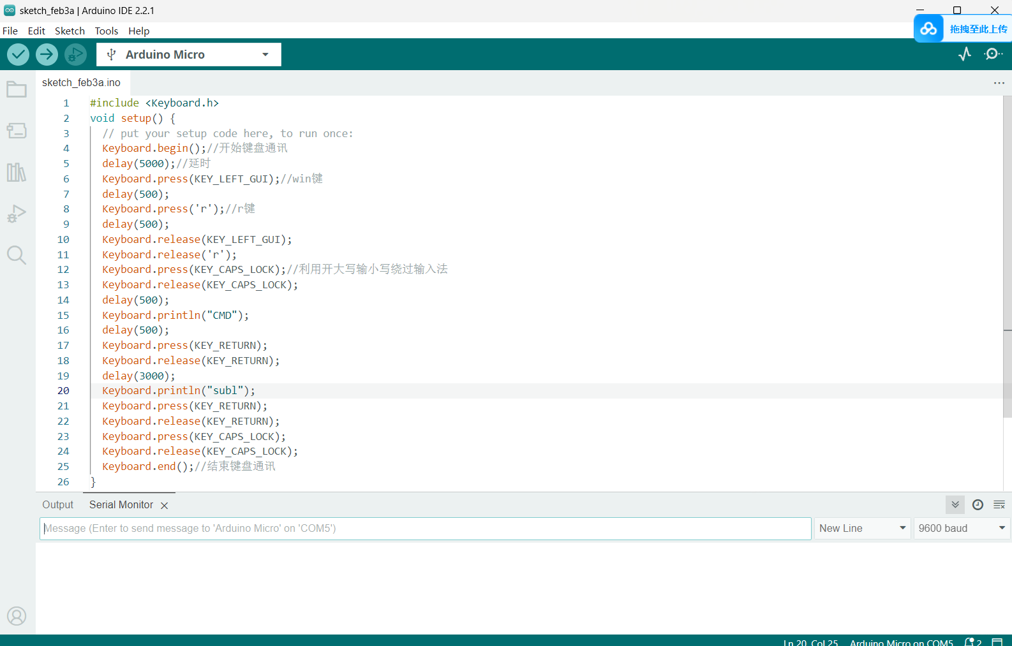Open the Sketch menu
Screen dimensions: 1012x646
[x=70, y=31]
